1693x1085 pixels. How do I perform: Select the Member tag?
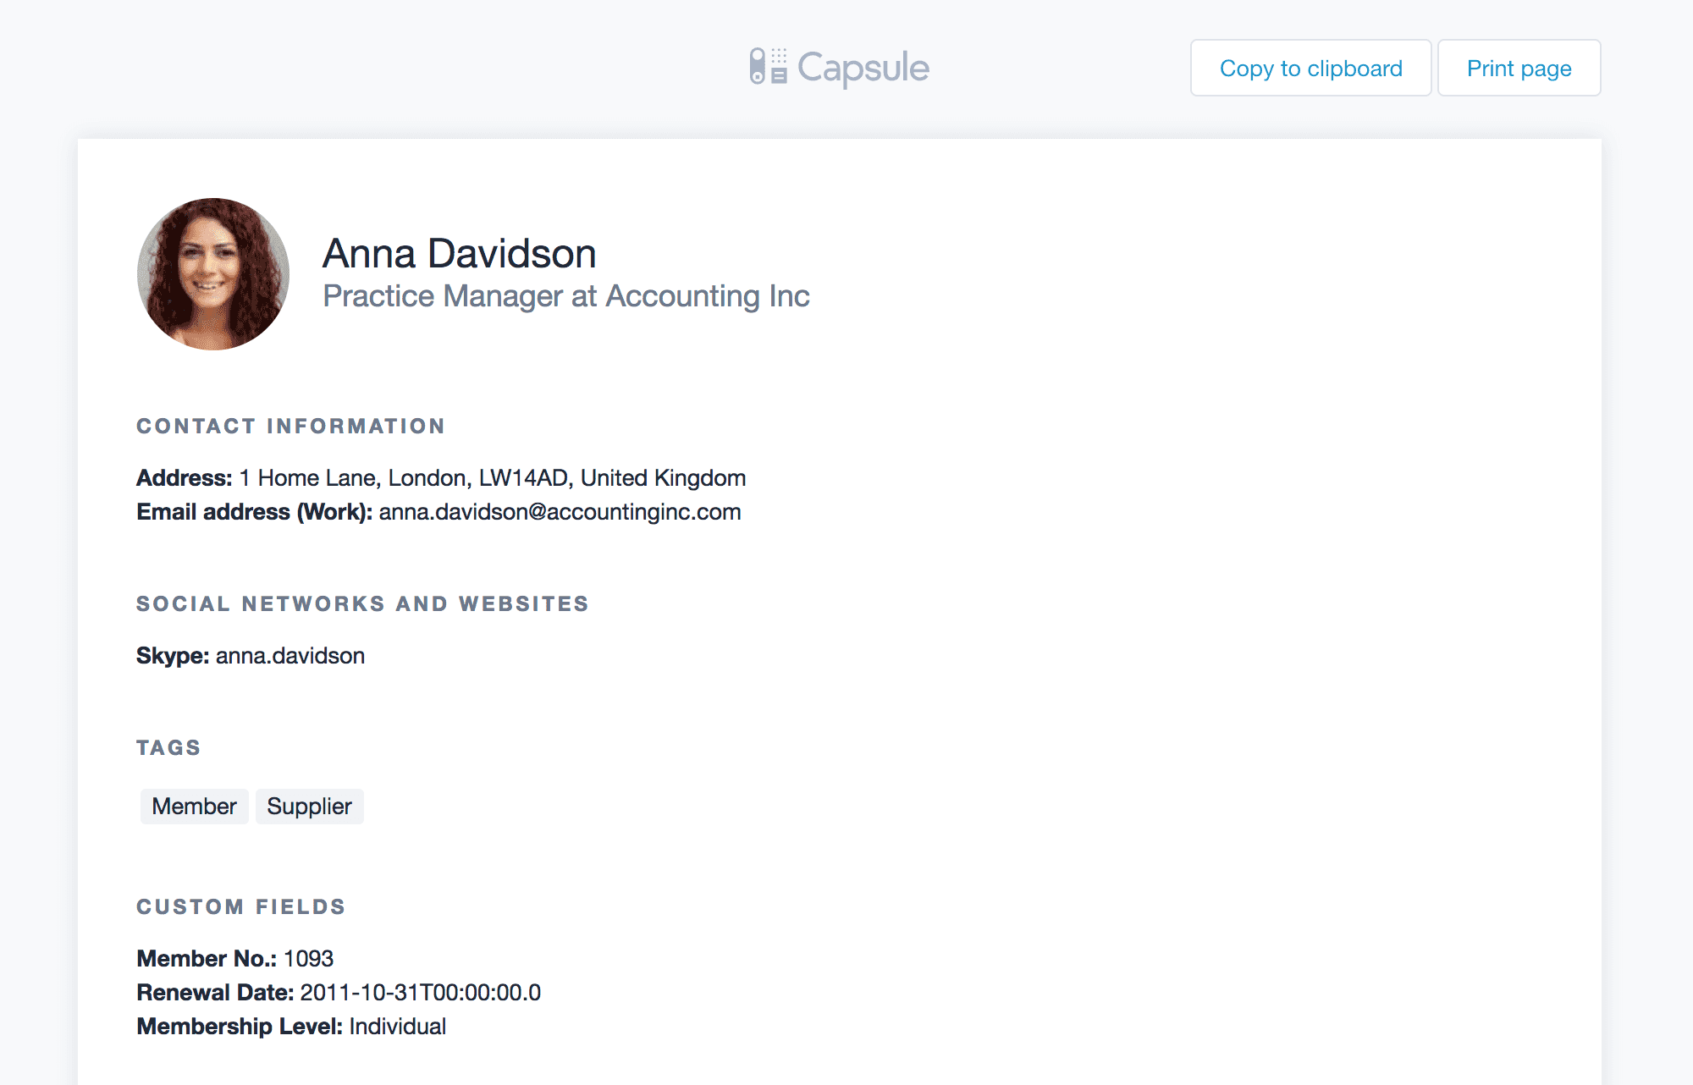click(x=194, y=807)
